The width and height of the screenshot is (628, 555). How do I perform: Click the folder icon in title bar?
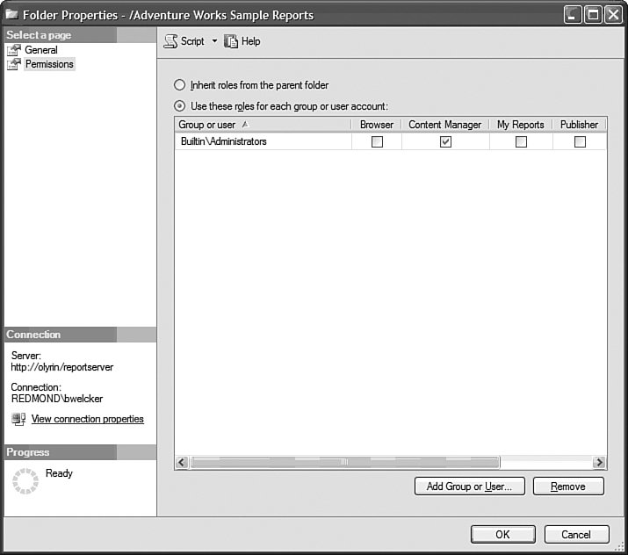pyautogui.click(x=12, y=15)
